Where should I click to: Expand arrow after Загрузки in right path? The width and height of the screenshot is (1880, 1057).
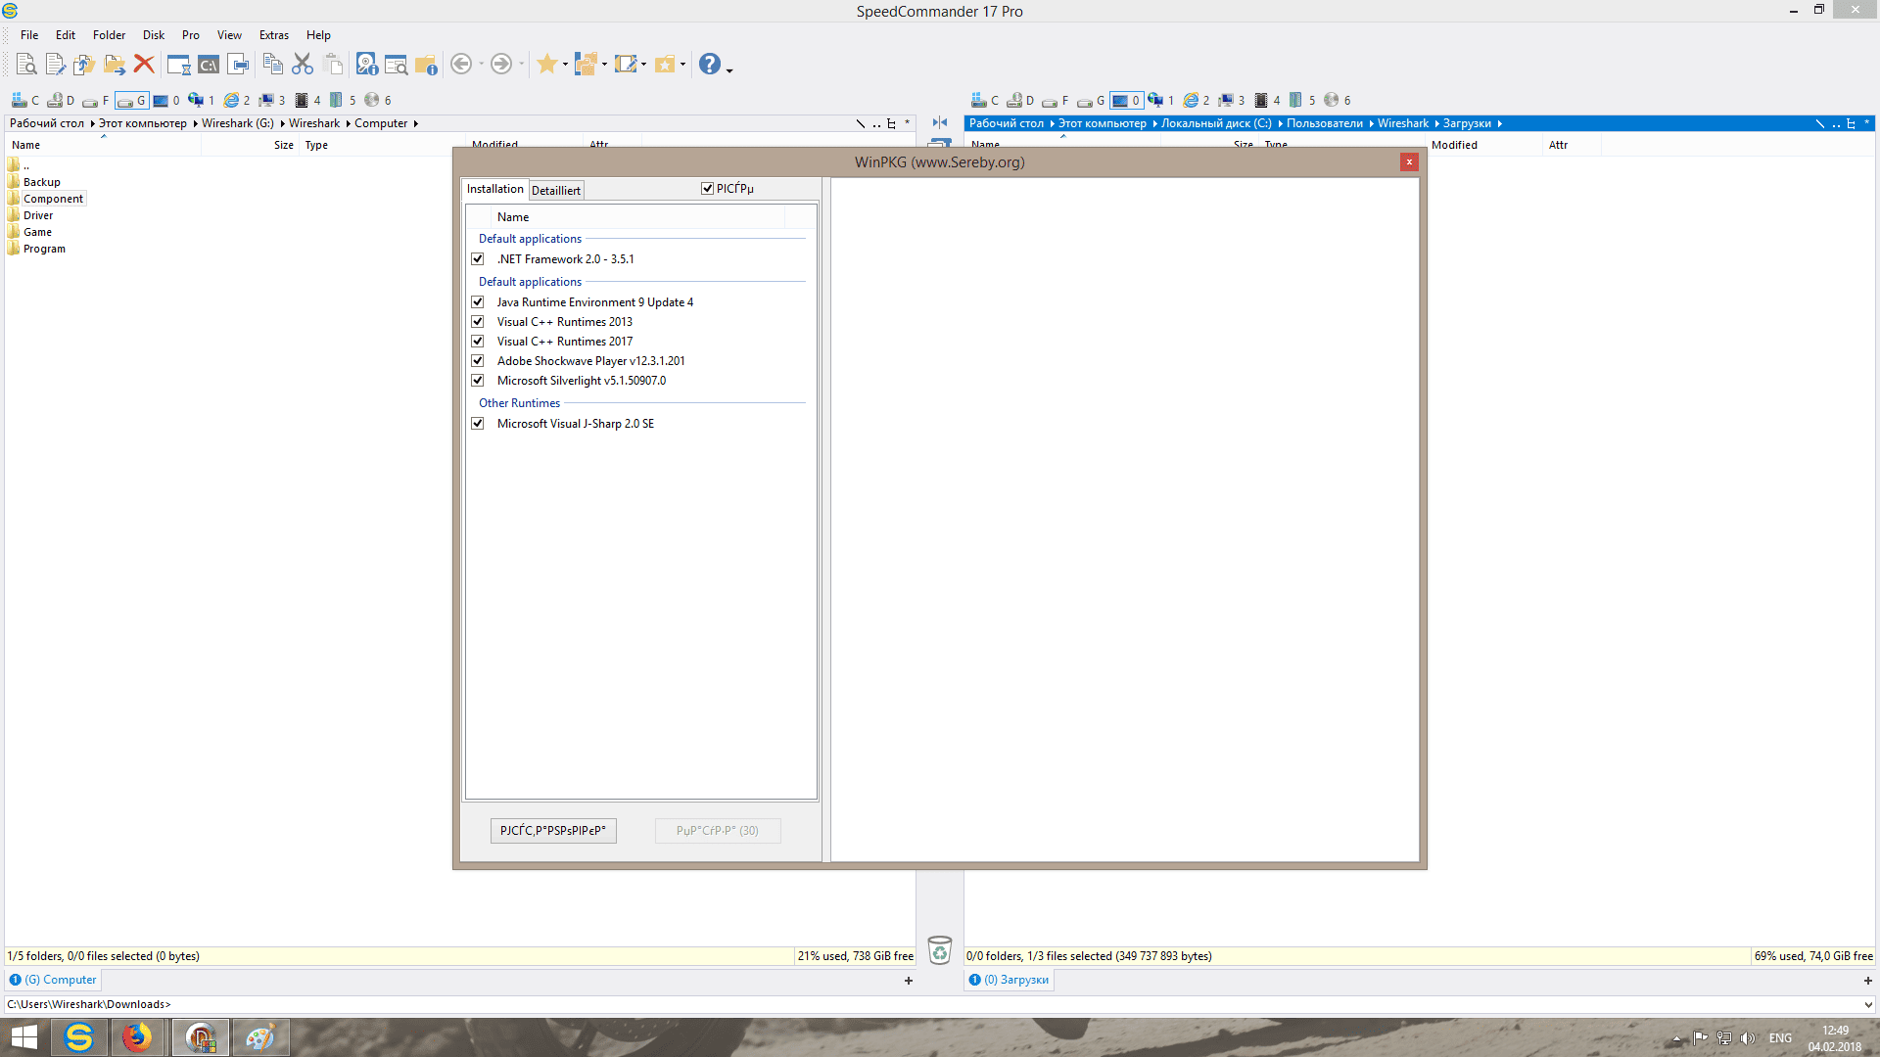(x=1499, y=123)
